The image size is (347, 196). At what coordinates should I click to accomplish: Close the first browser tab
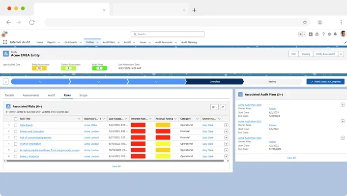coord(104,10)
